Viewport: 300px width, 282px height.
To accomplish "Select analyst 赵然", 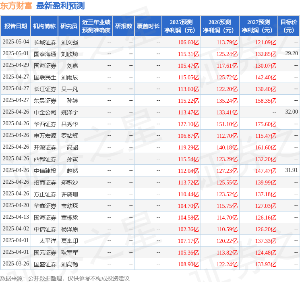I will point(72,171).
